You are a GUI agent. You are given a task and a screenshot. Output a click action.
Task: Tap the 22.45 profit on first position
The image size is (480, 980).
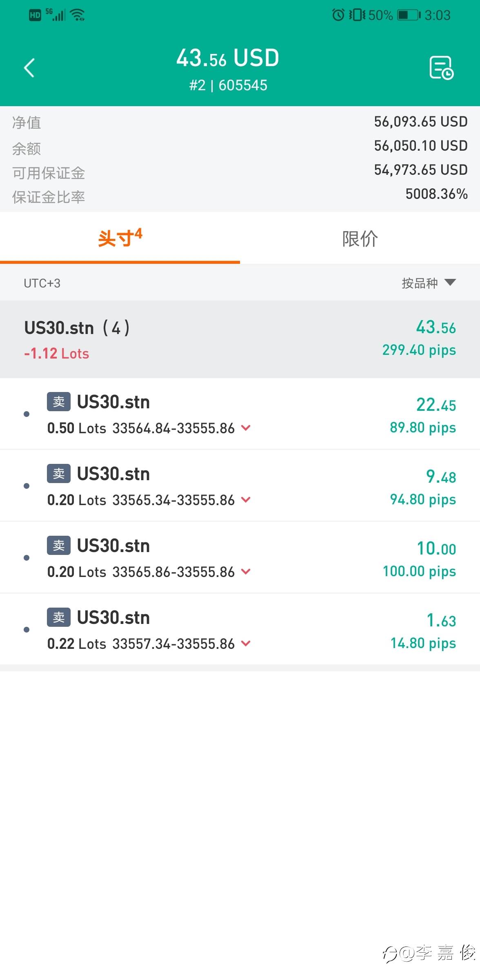point(436,405)
